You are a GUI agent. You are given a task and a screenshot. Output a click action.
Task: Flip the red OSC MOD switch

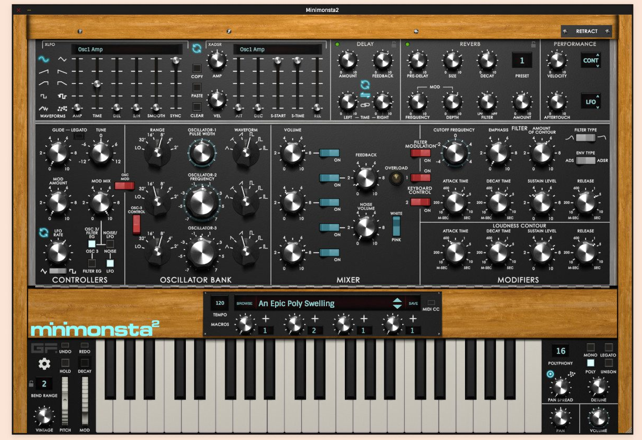pyautogui.click(x=124, y=186)
